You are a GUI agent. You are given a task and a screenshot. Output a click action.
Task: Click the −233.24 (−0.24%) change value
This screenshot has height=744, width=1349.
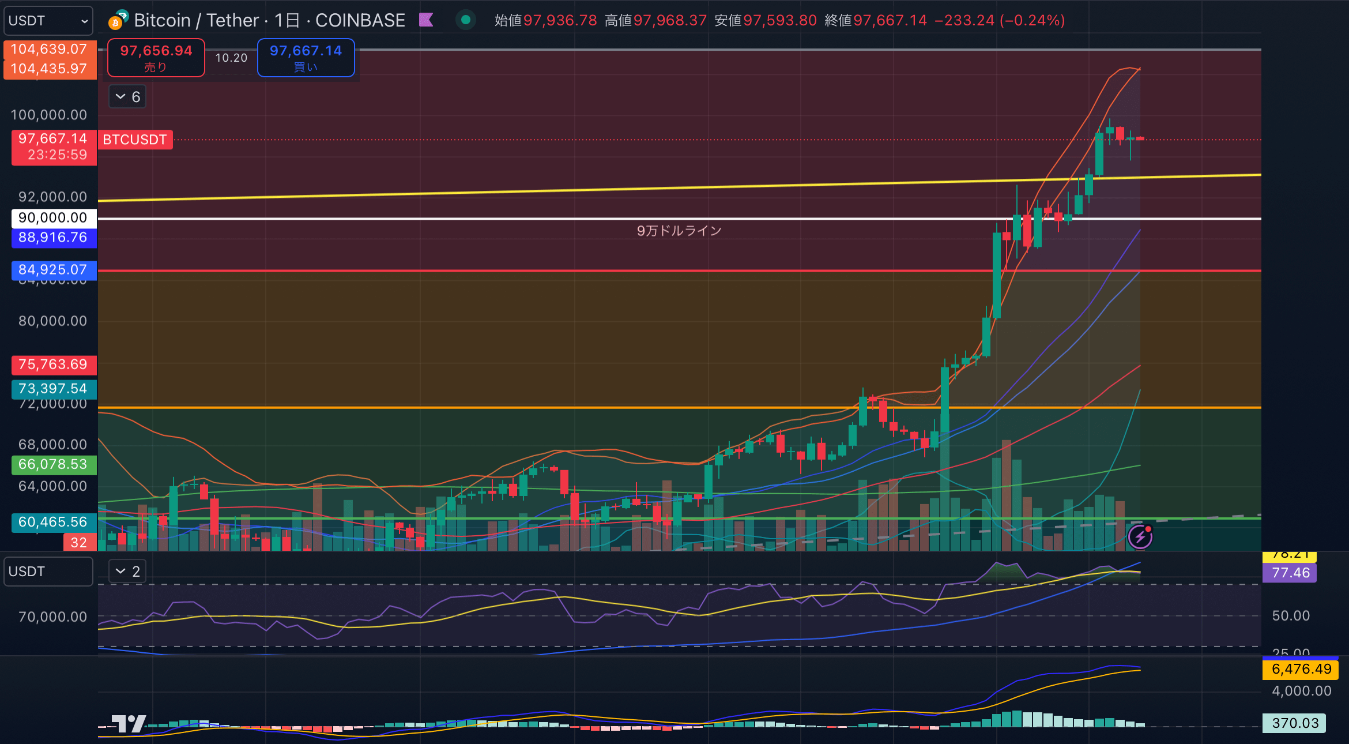point(1000,20)
